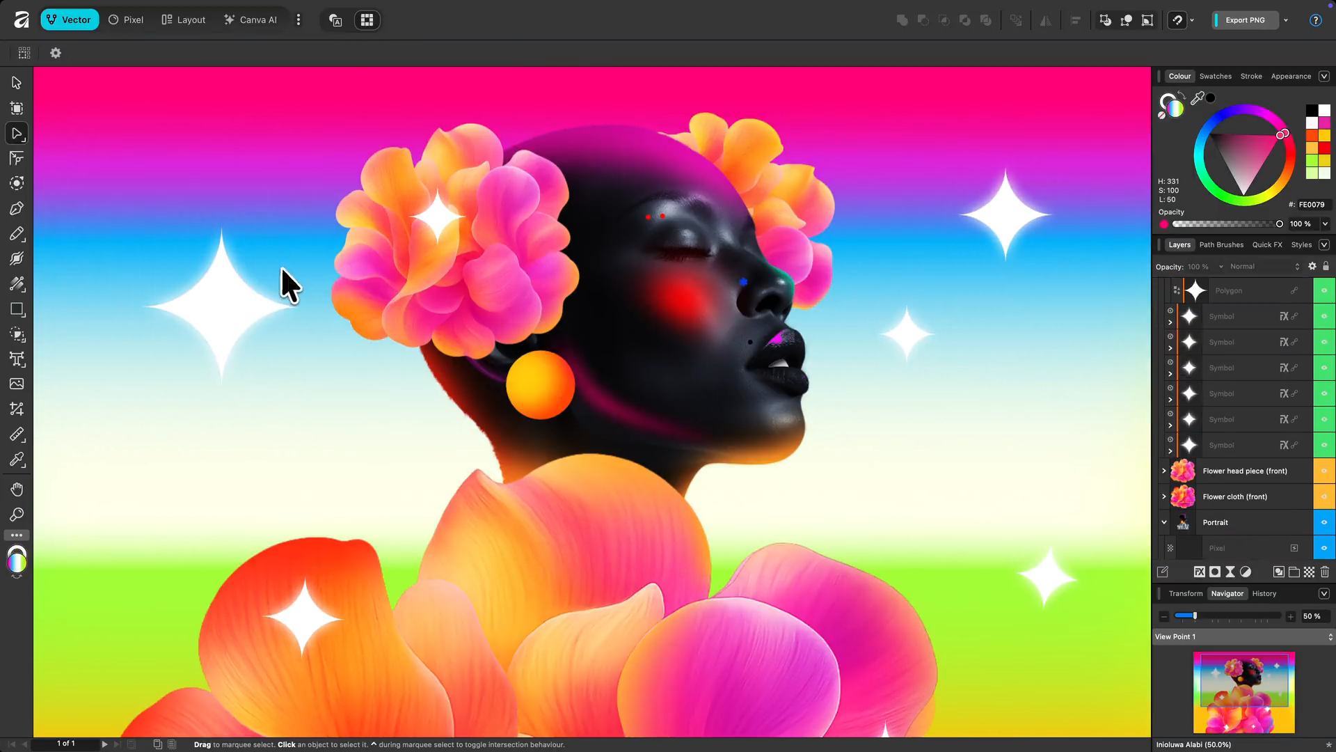This screenshot has width=1336, height=752.
Task: Select the Move tool
Action: (x=17, y=82)
